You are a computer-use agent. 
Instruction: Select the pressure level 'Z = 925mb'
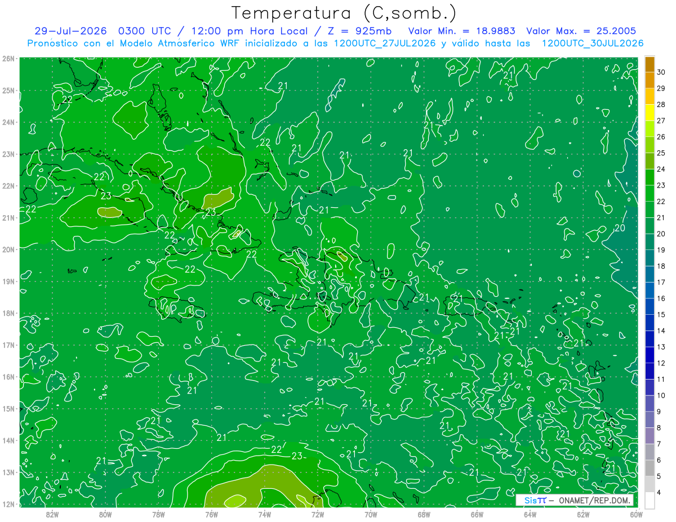(x=359, y=31)
